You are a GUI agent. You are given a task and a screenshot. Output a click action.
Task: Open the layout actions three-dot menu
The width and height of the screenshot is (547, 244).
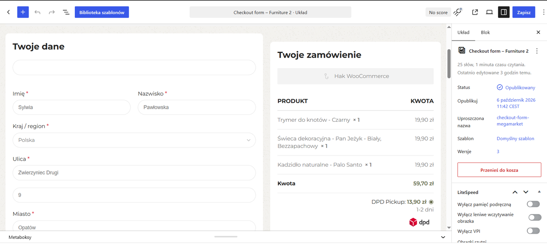[537, 51]
